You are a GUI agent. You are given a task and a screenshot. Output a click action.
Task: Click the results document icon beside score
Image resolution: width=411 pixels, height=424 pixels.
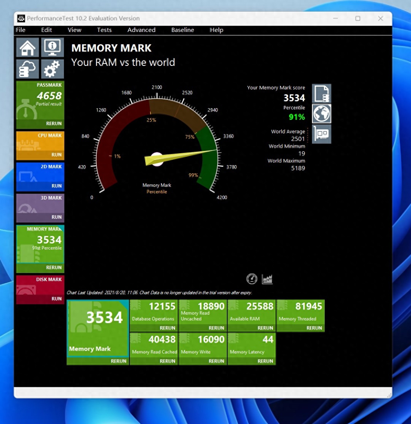[322, 94]
